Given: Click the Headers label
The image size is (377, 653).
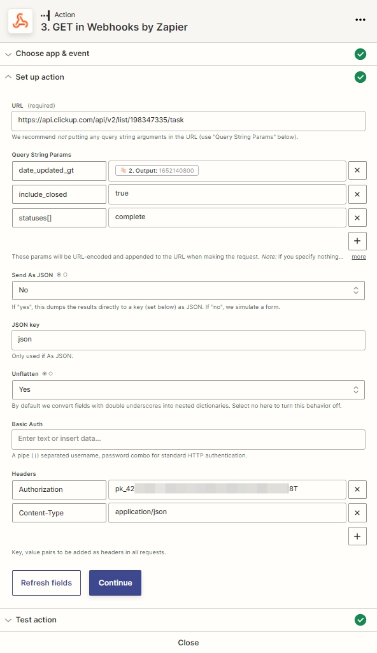Looking at the screenshot, I should 24,474.
